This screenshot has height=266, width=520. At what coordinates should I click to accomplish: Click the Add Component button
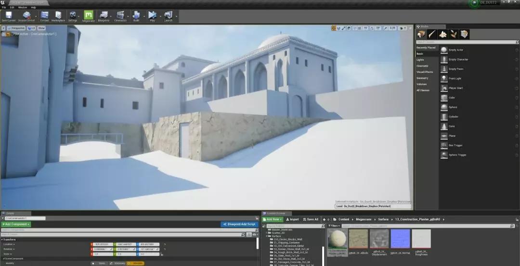click(x=16, y=224)
